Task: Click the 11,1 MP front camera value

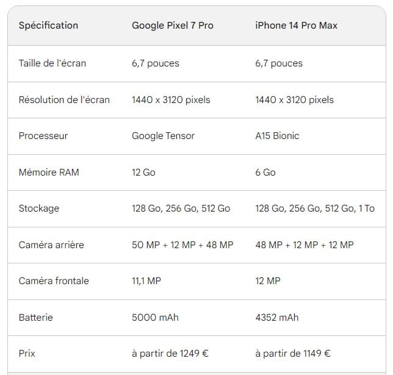Action: click(146, 281)
